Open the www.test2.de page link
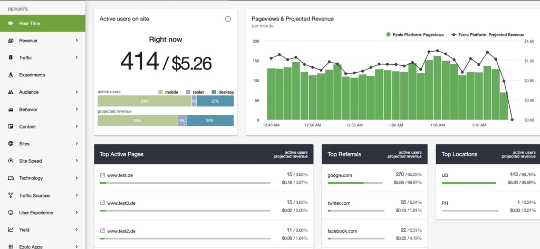 click(x=121, y=231)
